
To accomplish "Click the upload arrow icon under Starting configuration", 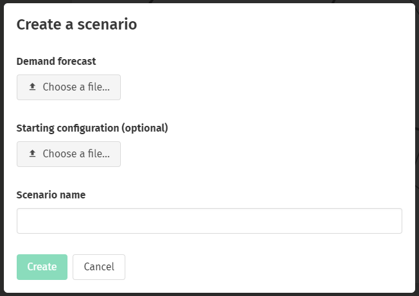I will (32, 153).
